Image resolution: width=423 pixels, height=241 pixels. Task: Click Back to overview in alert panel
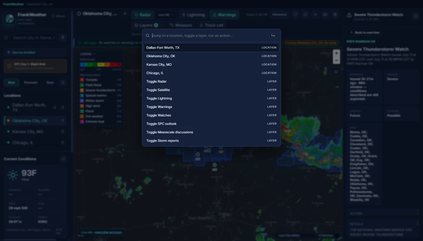(365, 32)
